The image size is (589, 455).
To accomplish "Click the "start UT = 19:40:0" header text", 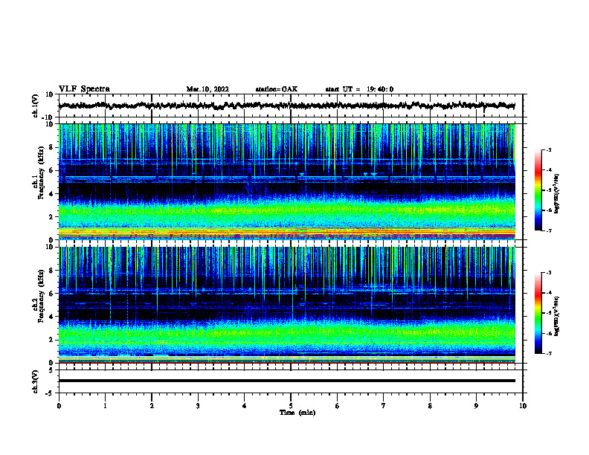I will [359, 89].
